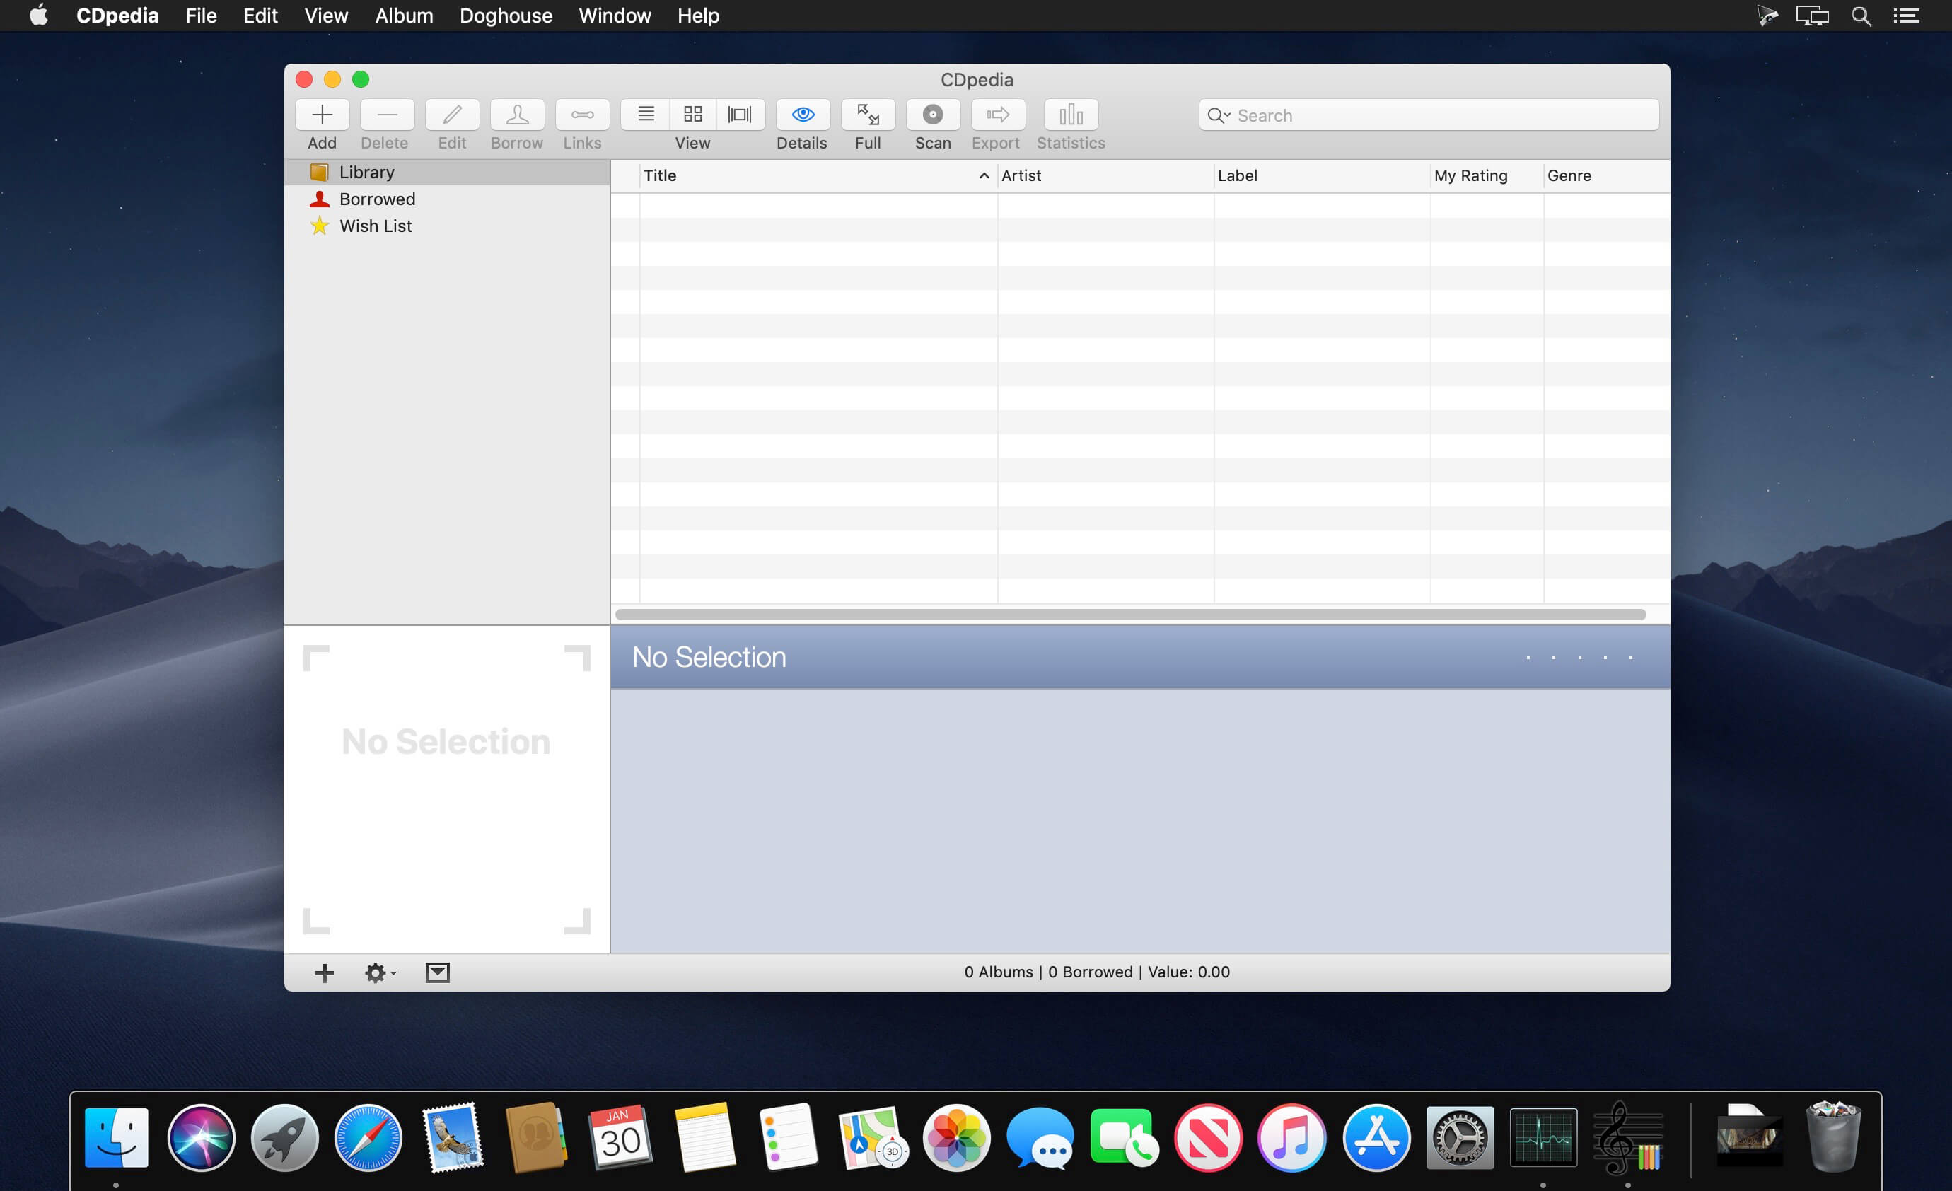Open the Wish List collection
This screenshot has width=1952, height=1191.
click(375, 226)
